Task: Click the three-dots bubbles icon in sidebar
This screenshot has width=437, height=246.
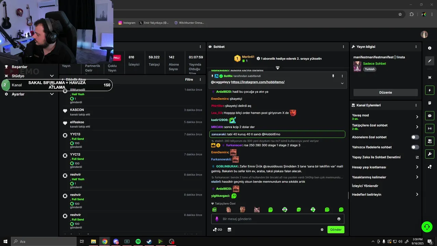Action: pos(429,167)
